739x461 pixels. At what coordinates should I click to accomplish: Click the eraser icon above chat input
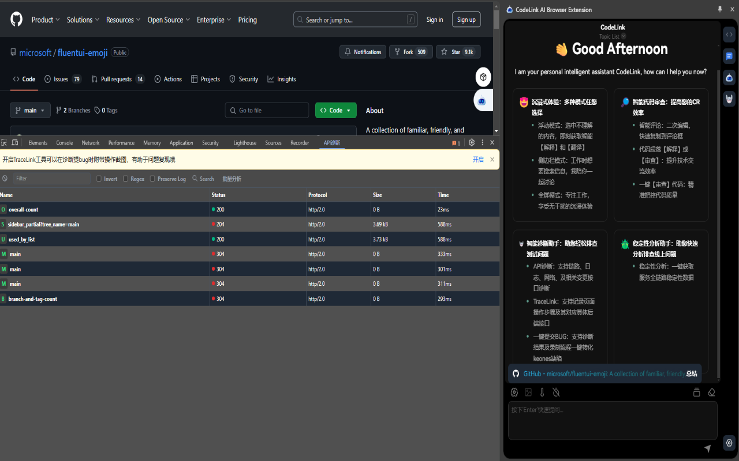tap(711, 392)
